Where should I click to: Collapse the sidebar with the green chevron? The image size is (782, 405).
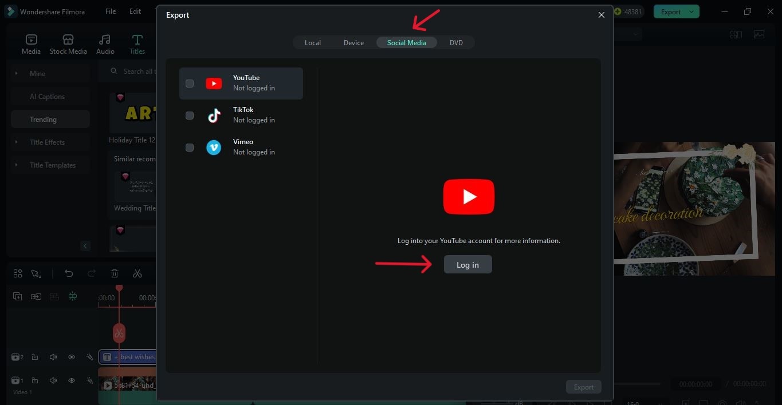(85, 246)
